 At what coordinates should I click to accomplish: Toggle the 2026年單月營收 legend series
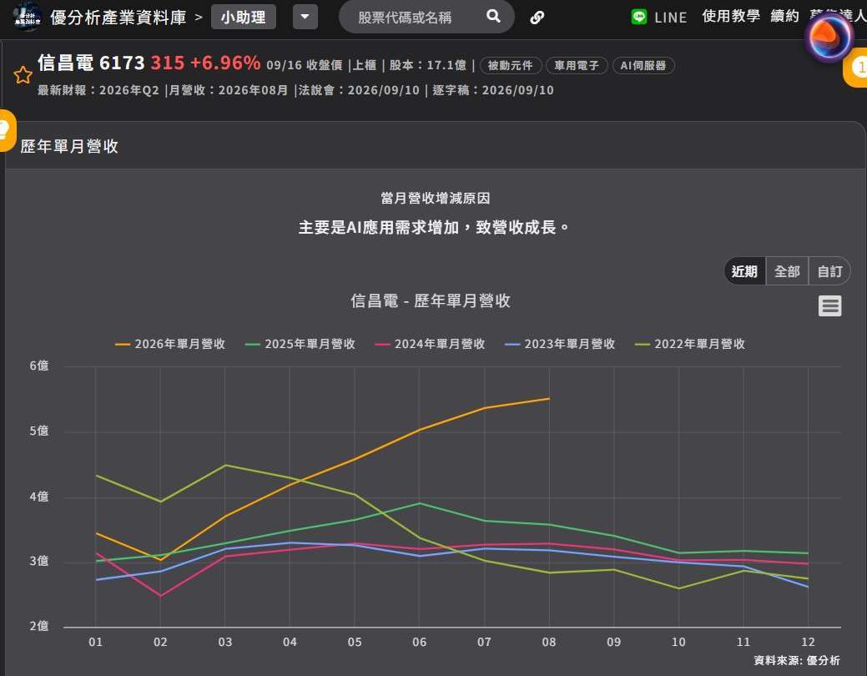tap(170, 344)
